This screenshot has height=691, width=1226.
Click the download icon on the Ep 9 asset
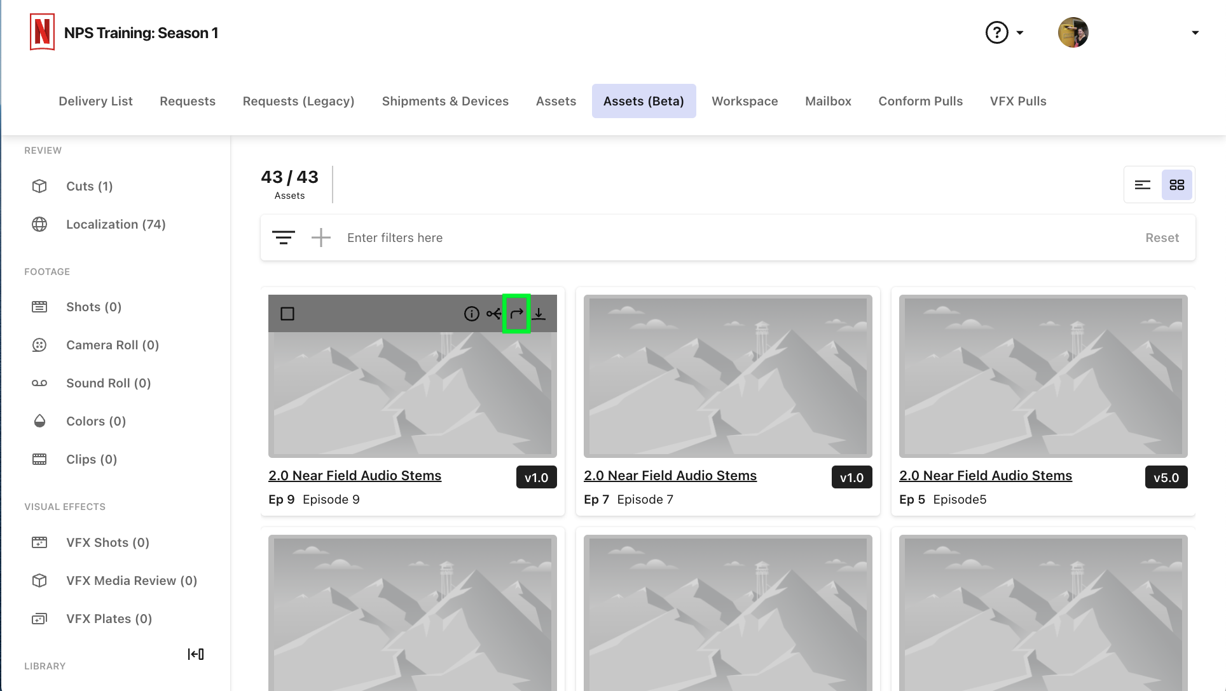(539, 313)
